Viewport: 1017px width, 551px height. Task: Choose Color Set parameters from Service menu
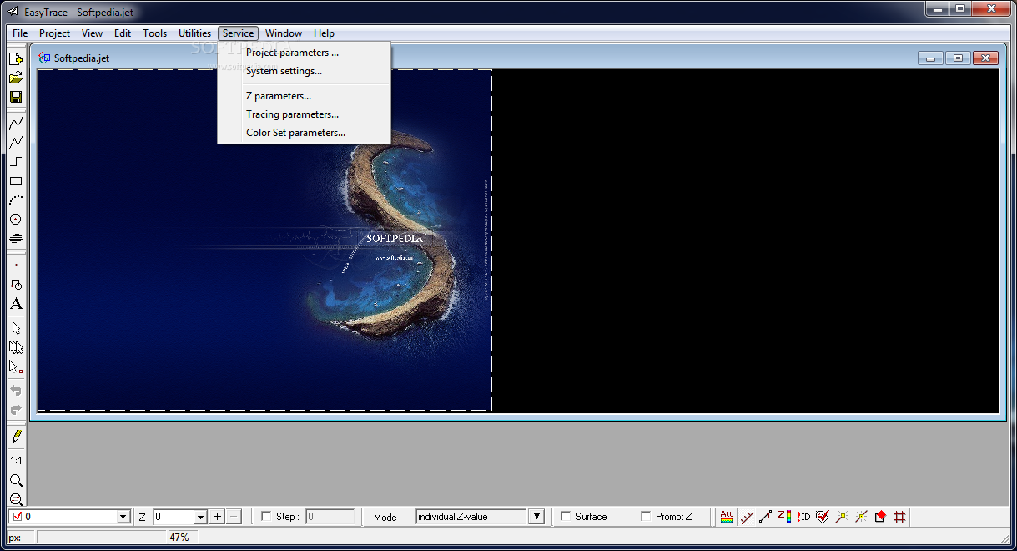pos(304,133)
